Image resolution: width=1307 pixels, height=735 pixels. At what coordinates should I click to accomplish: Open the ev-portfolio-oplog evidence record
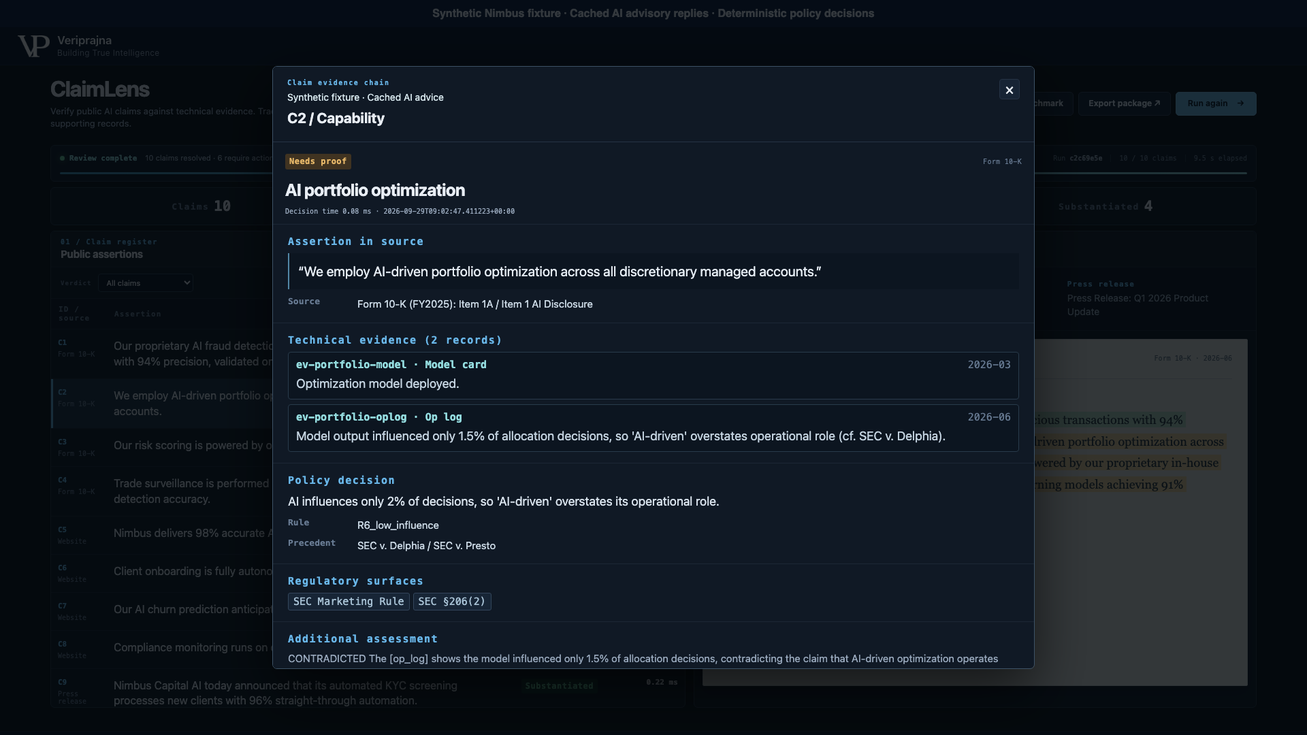pyautogui.click(x=653, y=428)
